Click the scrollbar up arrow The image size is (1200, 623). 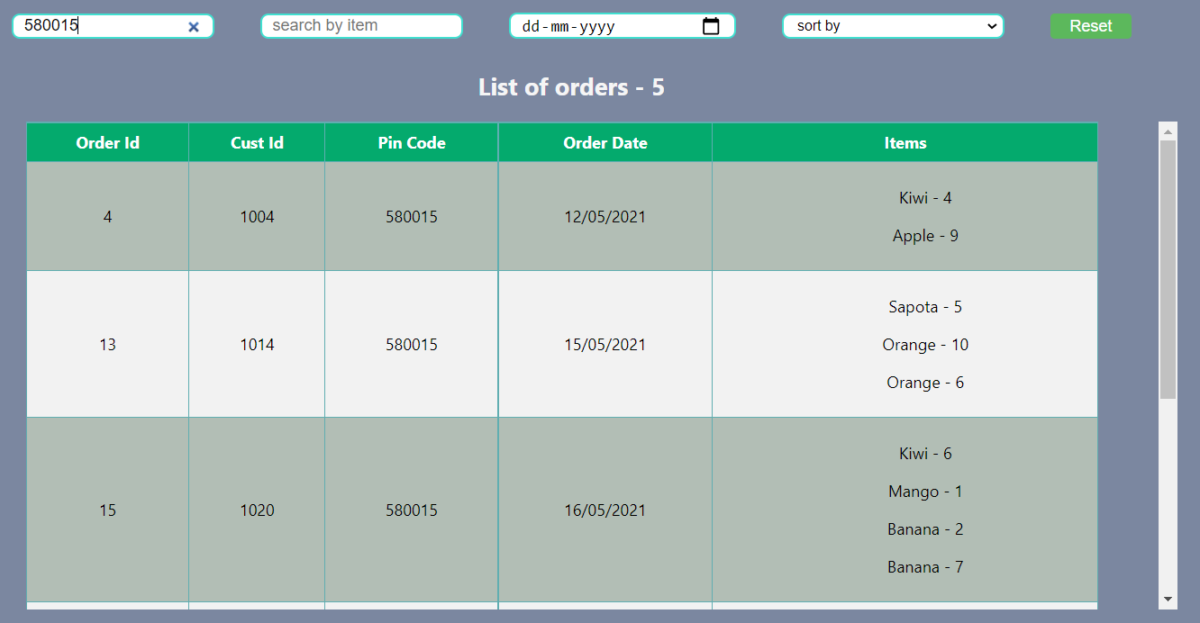click(x=1168, y=131)
